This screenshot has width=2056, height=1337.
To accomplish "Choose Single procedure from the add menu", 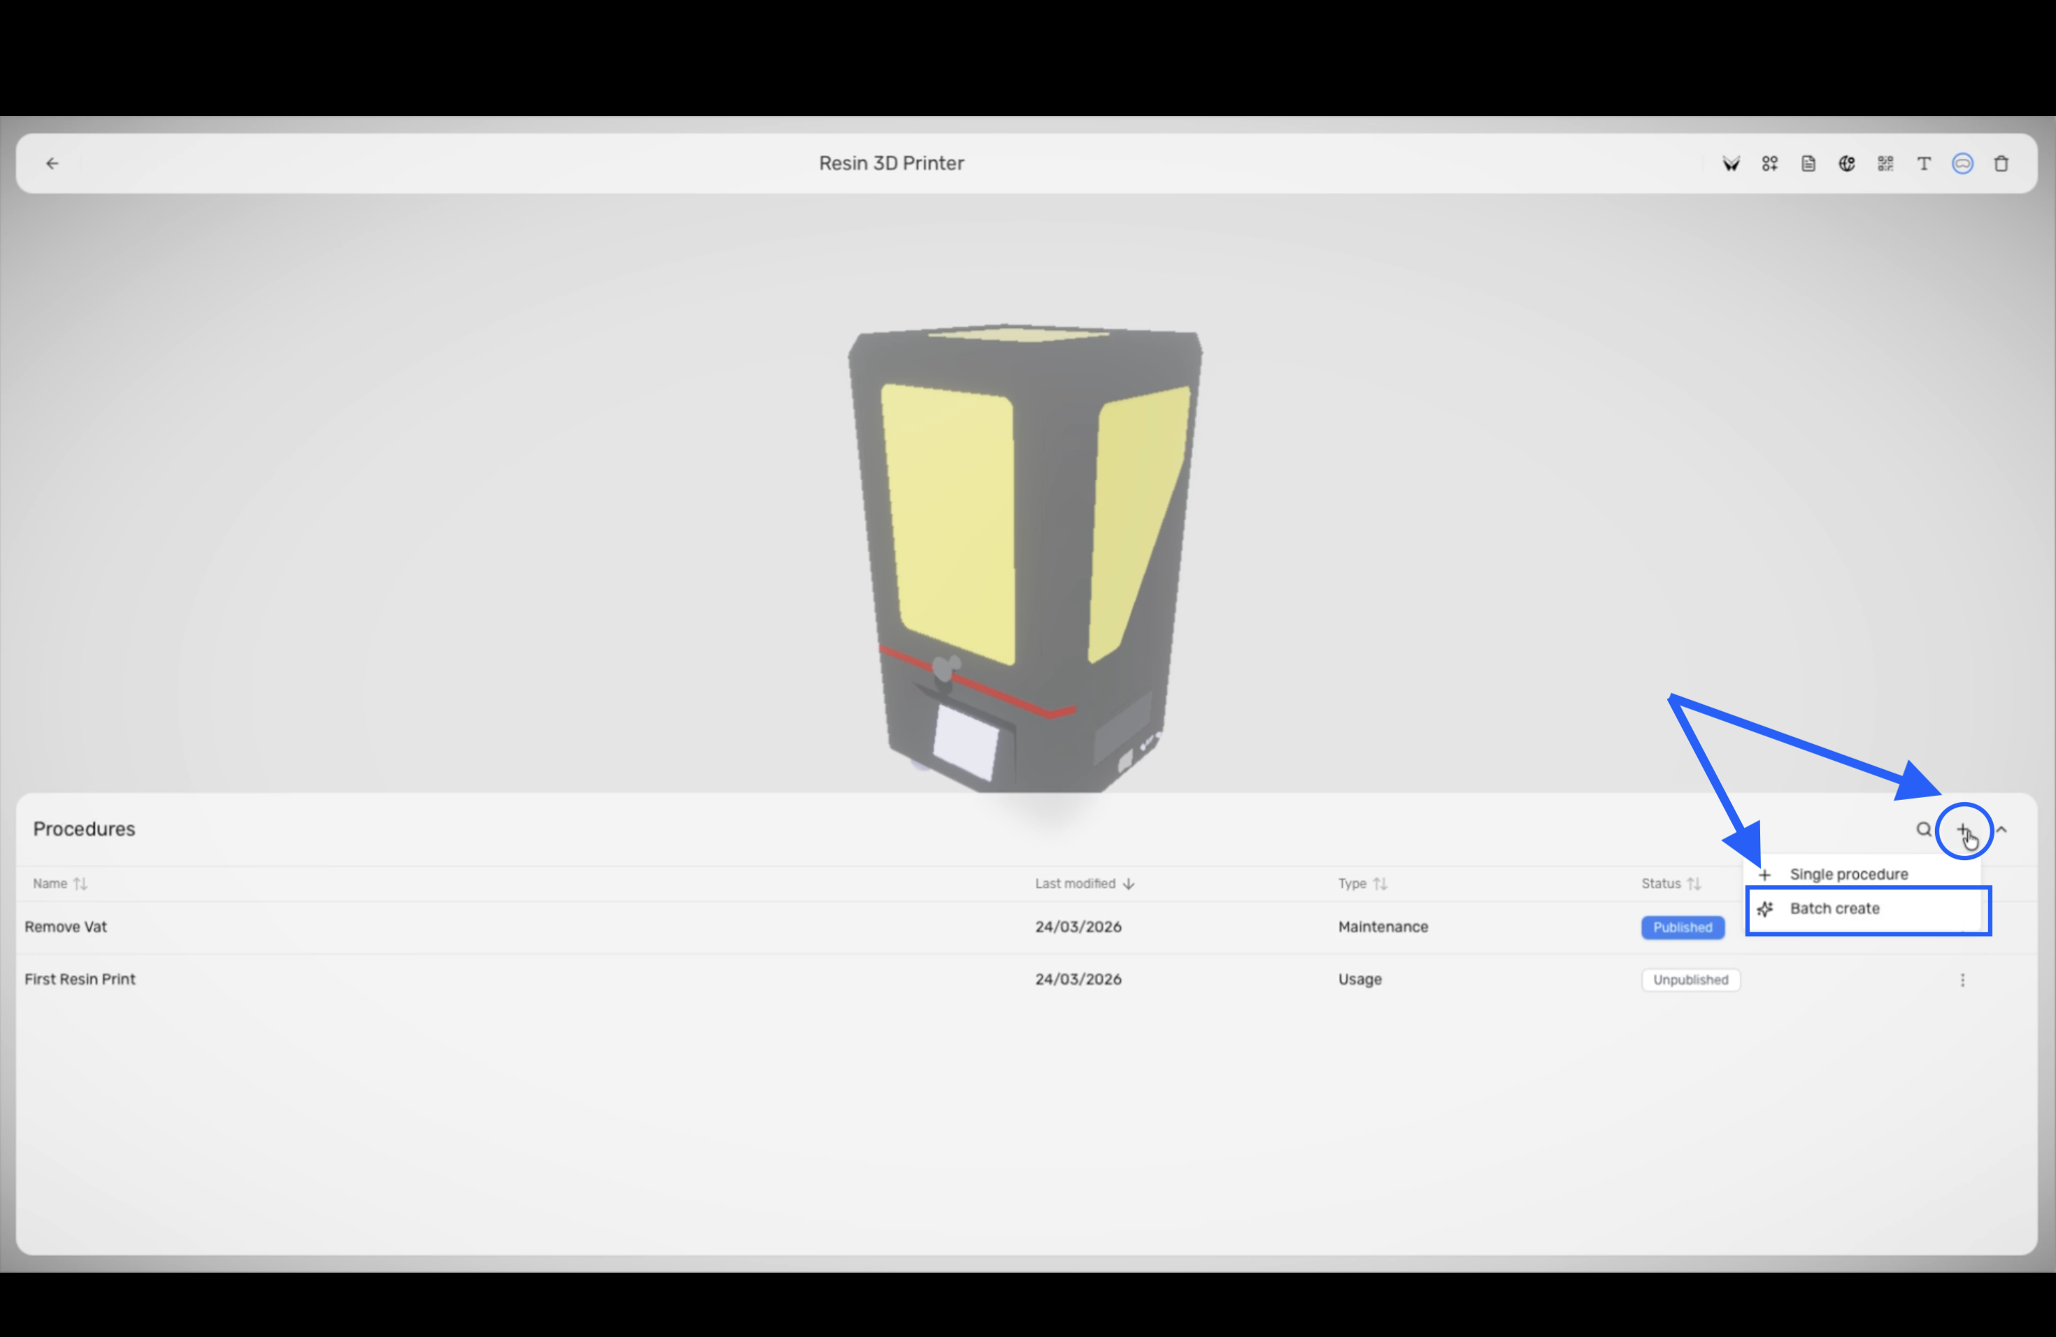I will tap(1862, 874).
